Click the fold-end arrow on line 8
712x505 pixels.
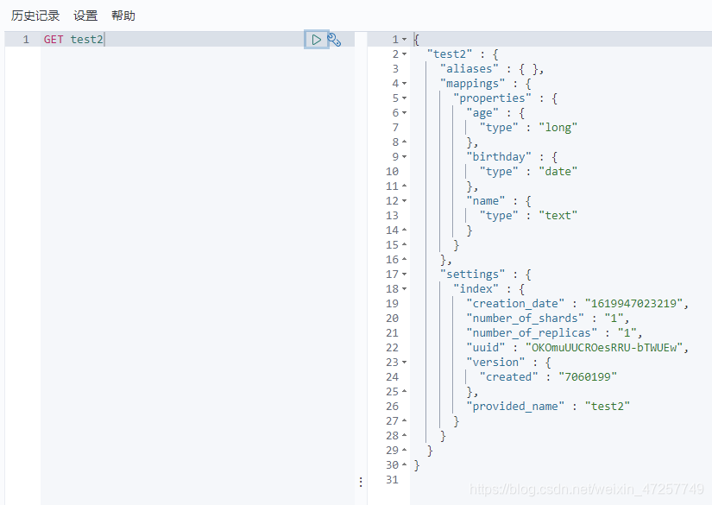tap(404, 142)
